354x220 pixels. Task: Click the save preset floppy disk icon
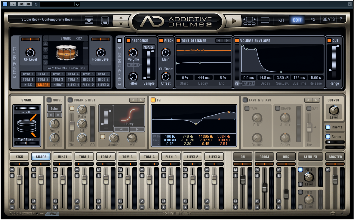coord(105,20)
